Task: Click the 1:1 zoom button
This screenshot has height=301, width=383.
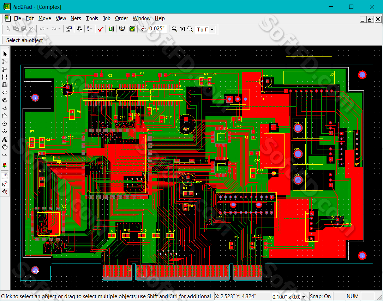Action: tap(182, 29)
